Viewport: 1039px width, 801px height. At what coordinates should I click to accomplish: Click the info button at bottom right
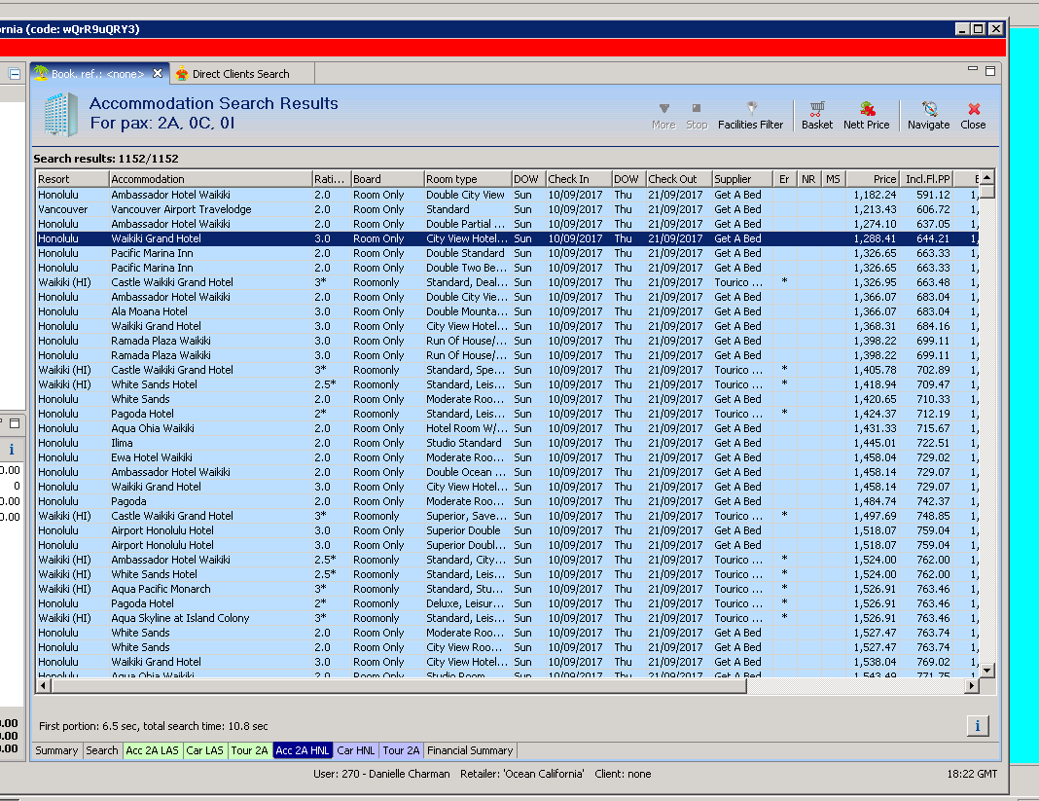pos(978,725)
